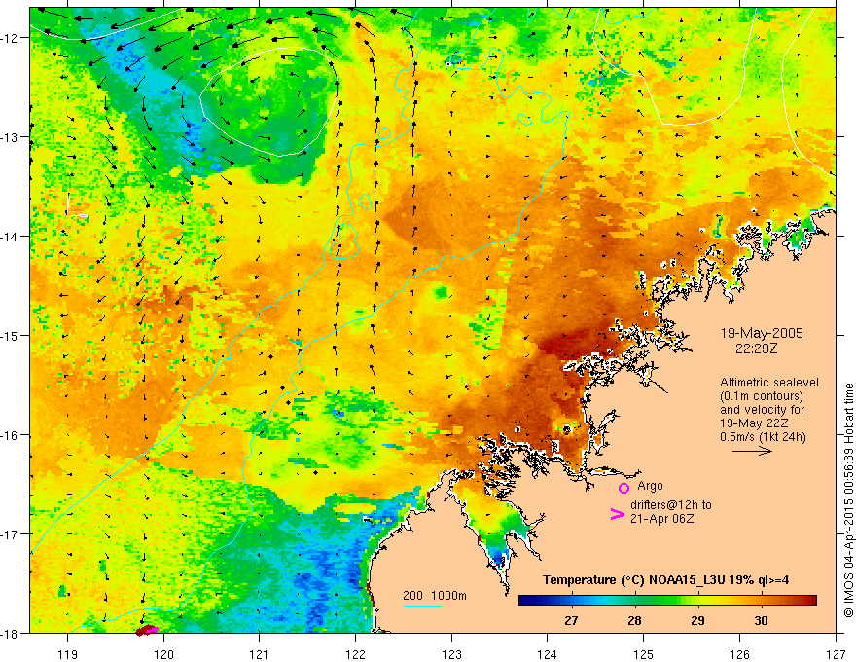This screenshot has height=662, width=856.
Task: Click the '126' longitude axis label
Action: (x=739, y=654)
